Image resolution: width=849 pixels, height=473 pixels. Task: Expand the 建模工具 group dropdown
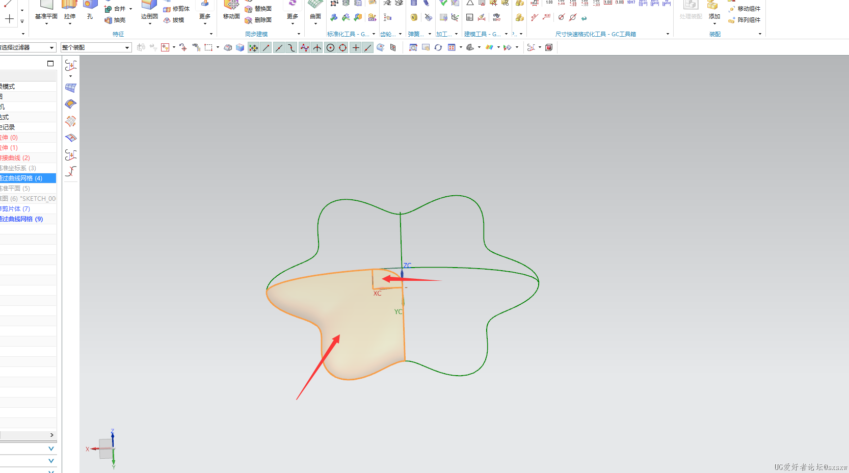click(506, 34)
